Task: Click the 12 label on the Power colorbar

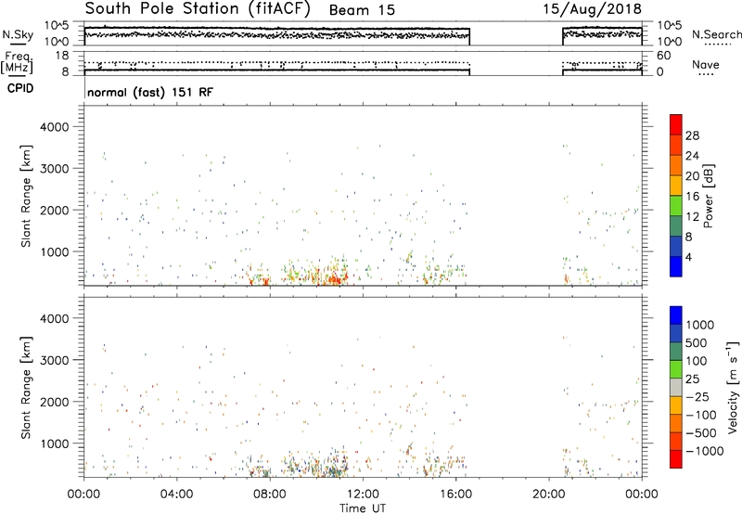Action: [x=692, y=217]
